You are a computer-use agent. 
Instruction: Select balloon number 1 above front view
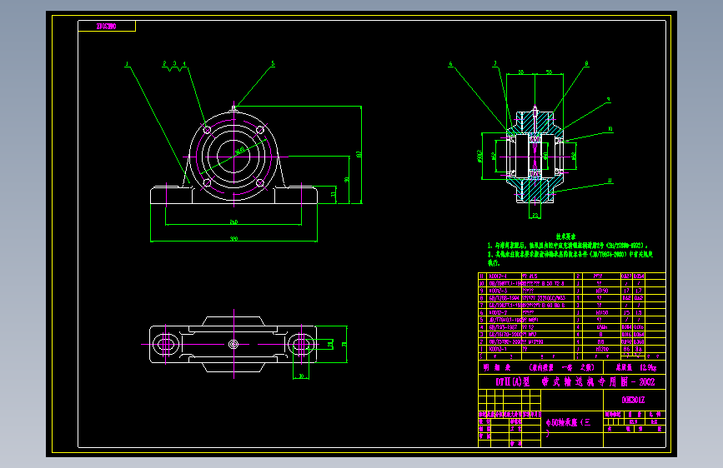(x=127, y=64)
